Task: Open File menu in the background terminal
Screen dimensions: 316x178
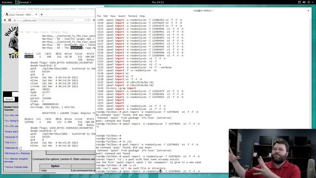Action: point(22,32)
